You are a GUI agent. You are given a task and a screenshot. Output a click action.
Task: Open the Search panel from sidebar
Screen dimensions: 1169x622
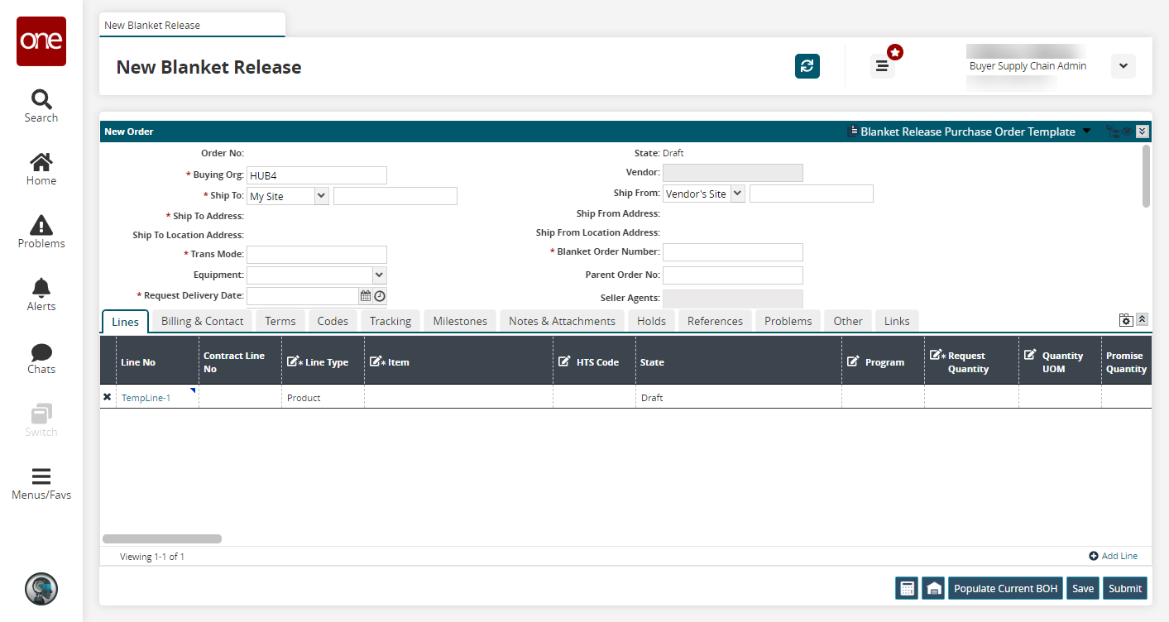[41, 106]
